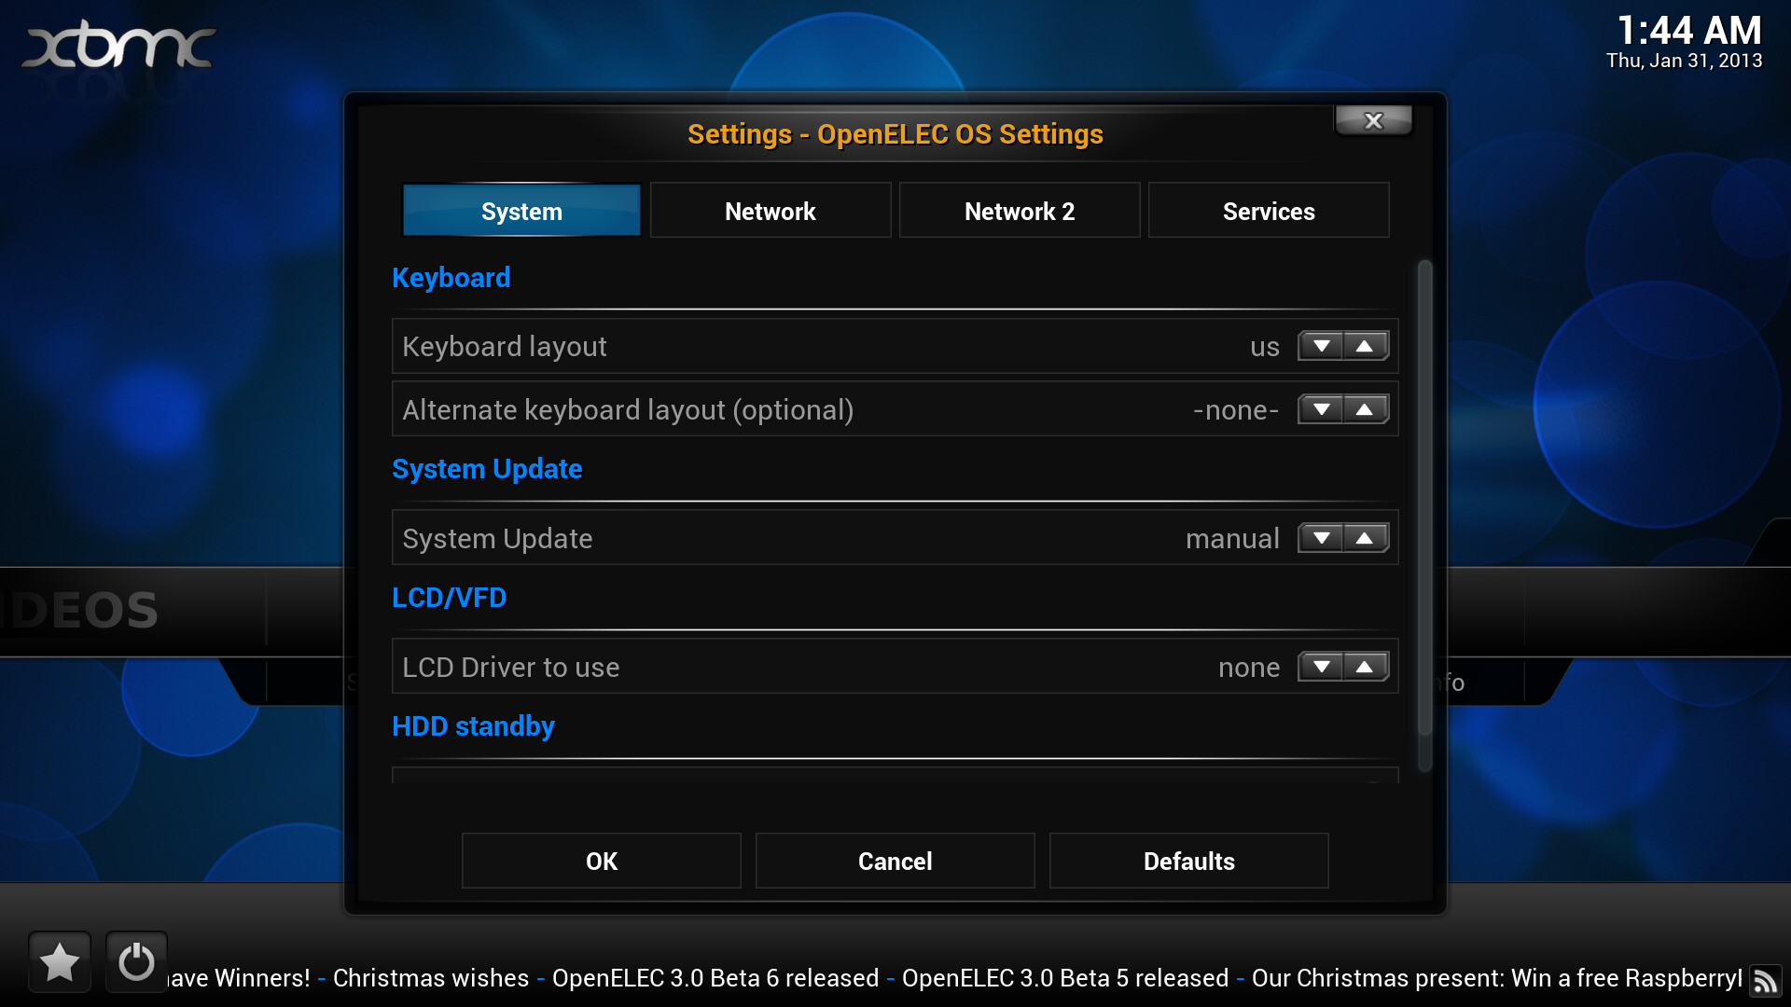This screenshot has height=1007, width=1791.
Task: Click 'OpenELEC 3.0 Beta 6 released' ticker item
Action: [715, 978]
